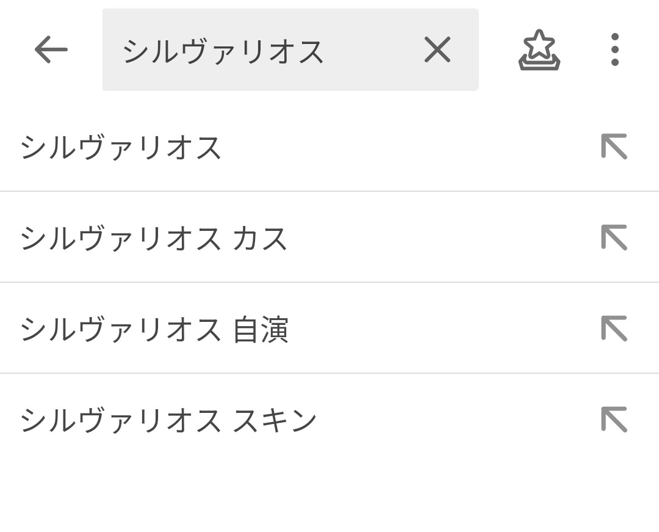Click the word スキン in the last suggestion
659x532 pixels.
tap(275, 420)
